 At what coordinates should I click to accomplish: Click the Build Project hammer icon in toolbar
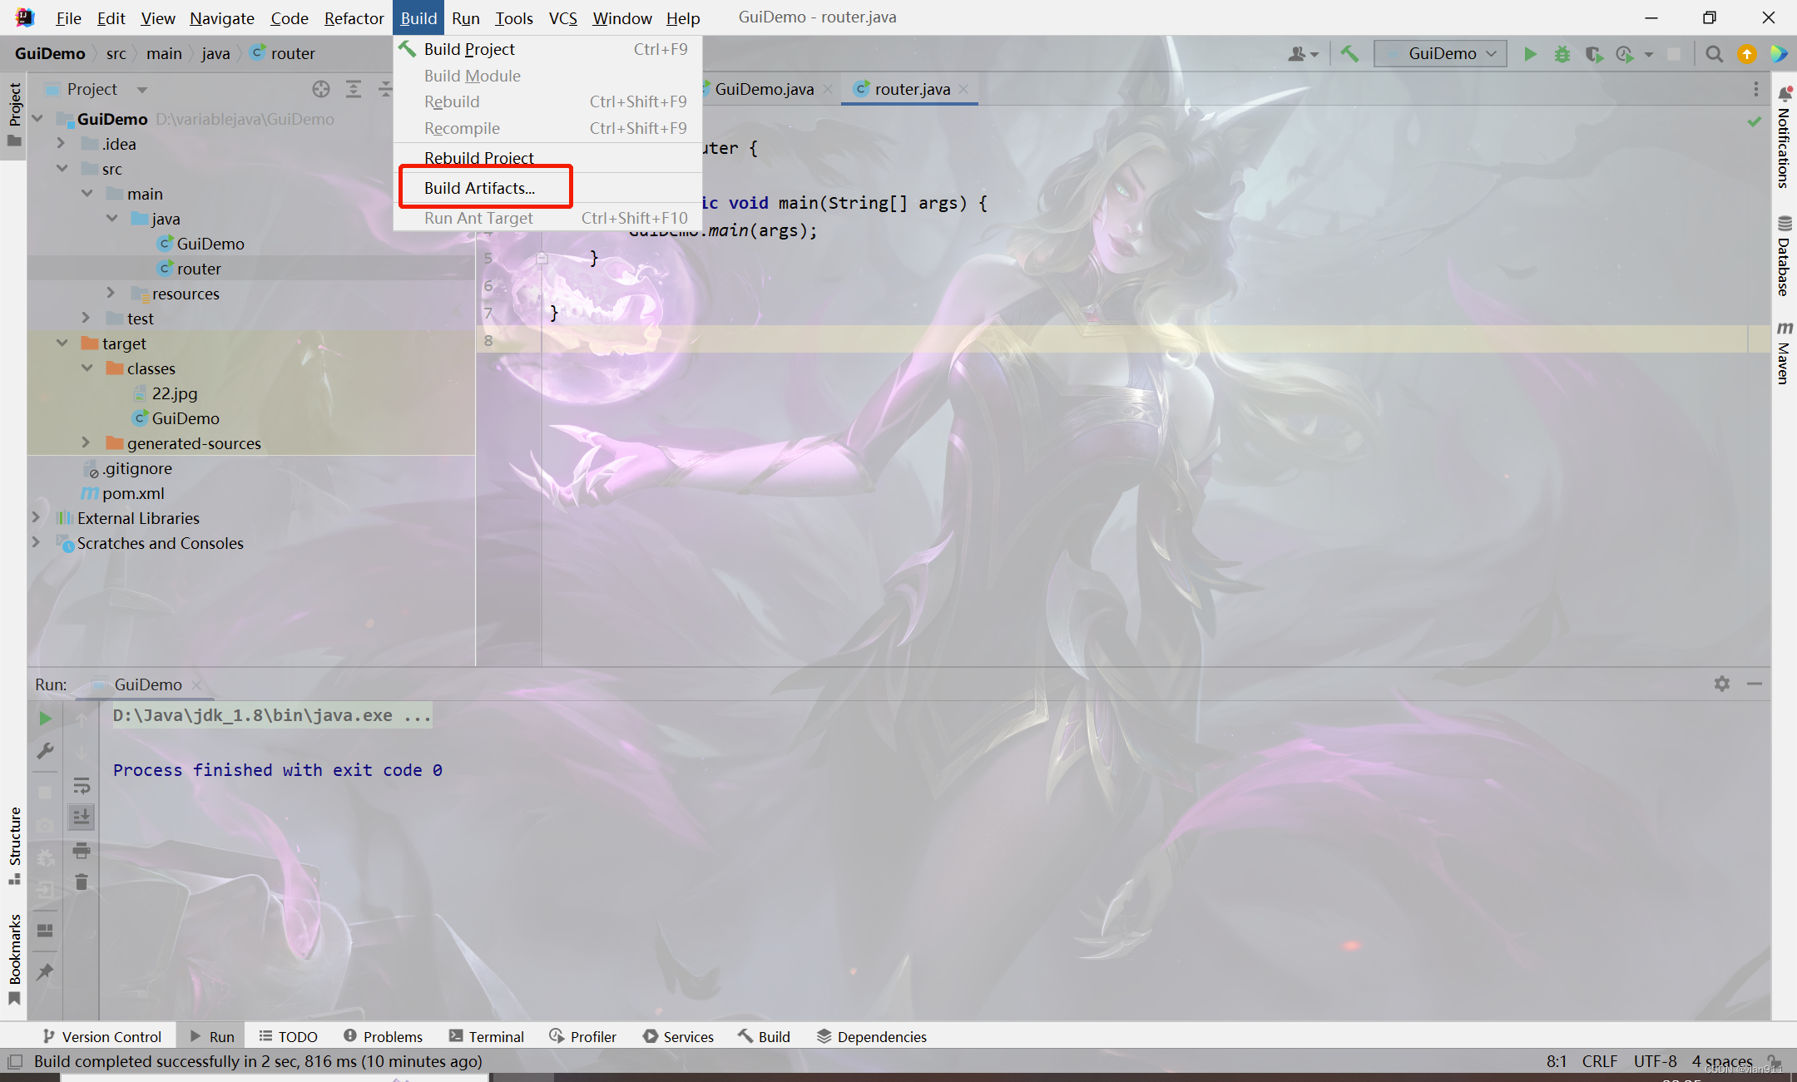(1349, 54)
